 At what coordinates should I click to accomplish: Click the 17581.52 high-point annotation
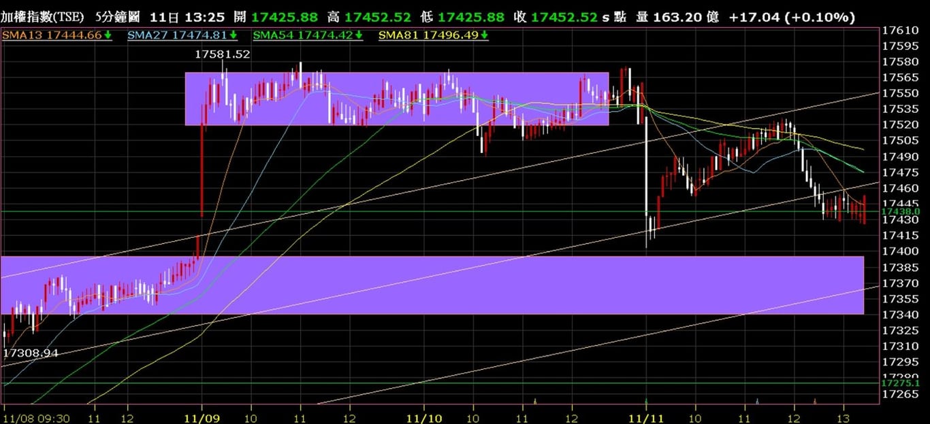(223, 54)
